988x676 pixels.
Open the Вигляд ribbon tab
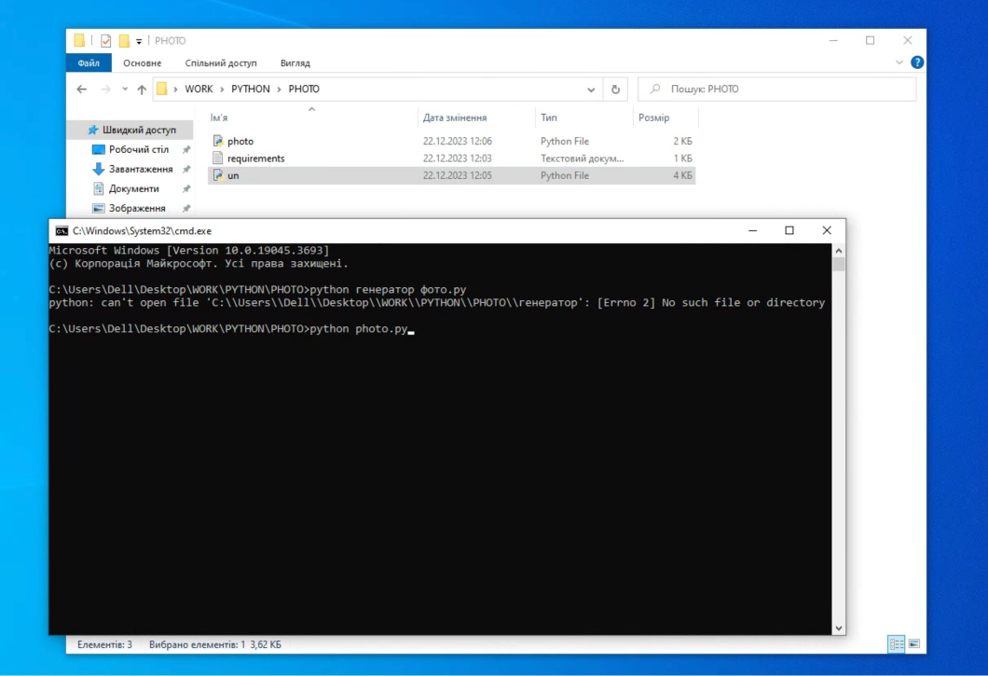(295, 63)
